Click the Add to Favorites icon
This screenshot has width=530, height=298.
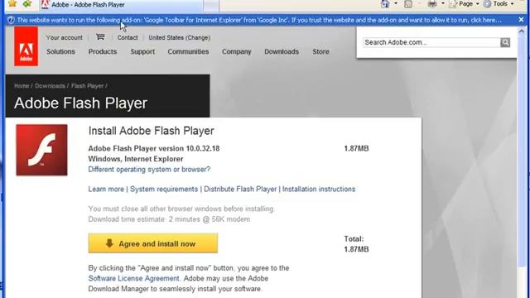click(27, 3)
